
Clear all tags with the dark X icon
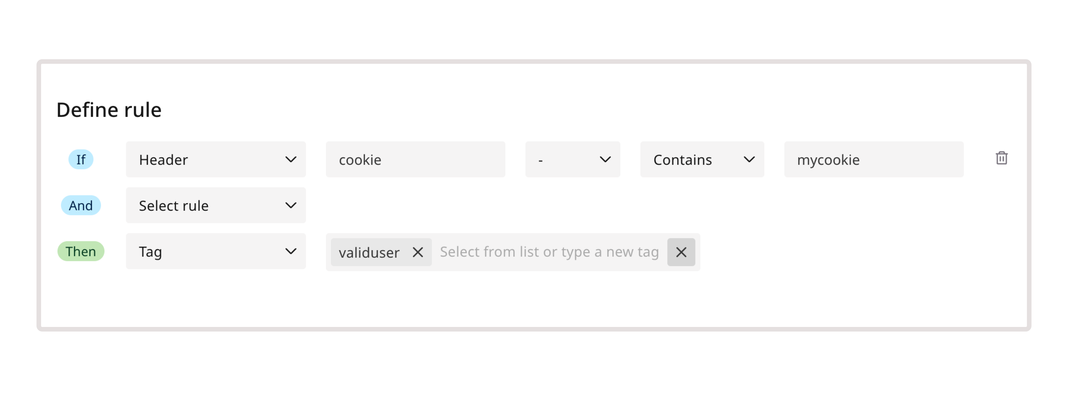coord(681,252)
